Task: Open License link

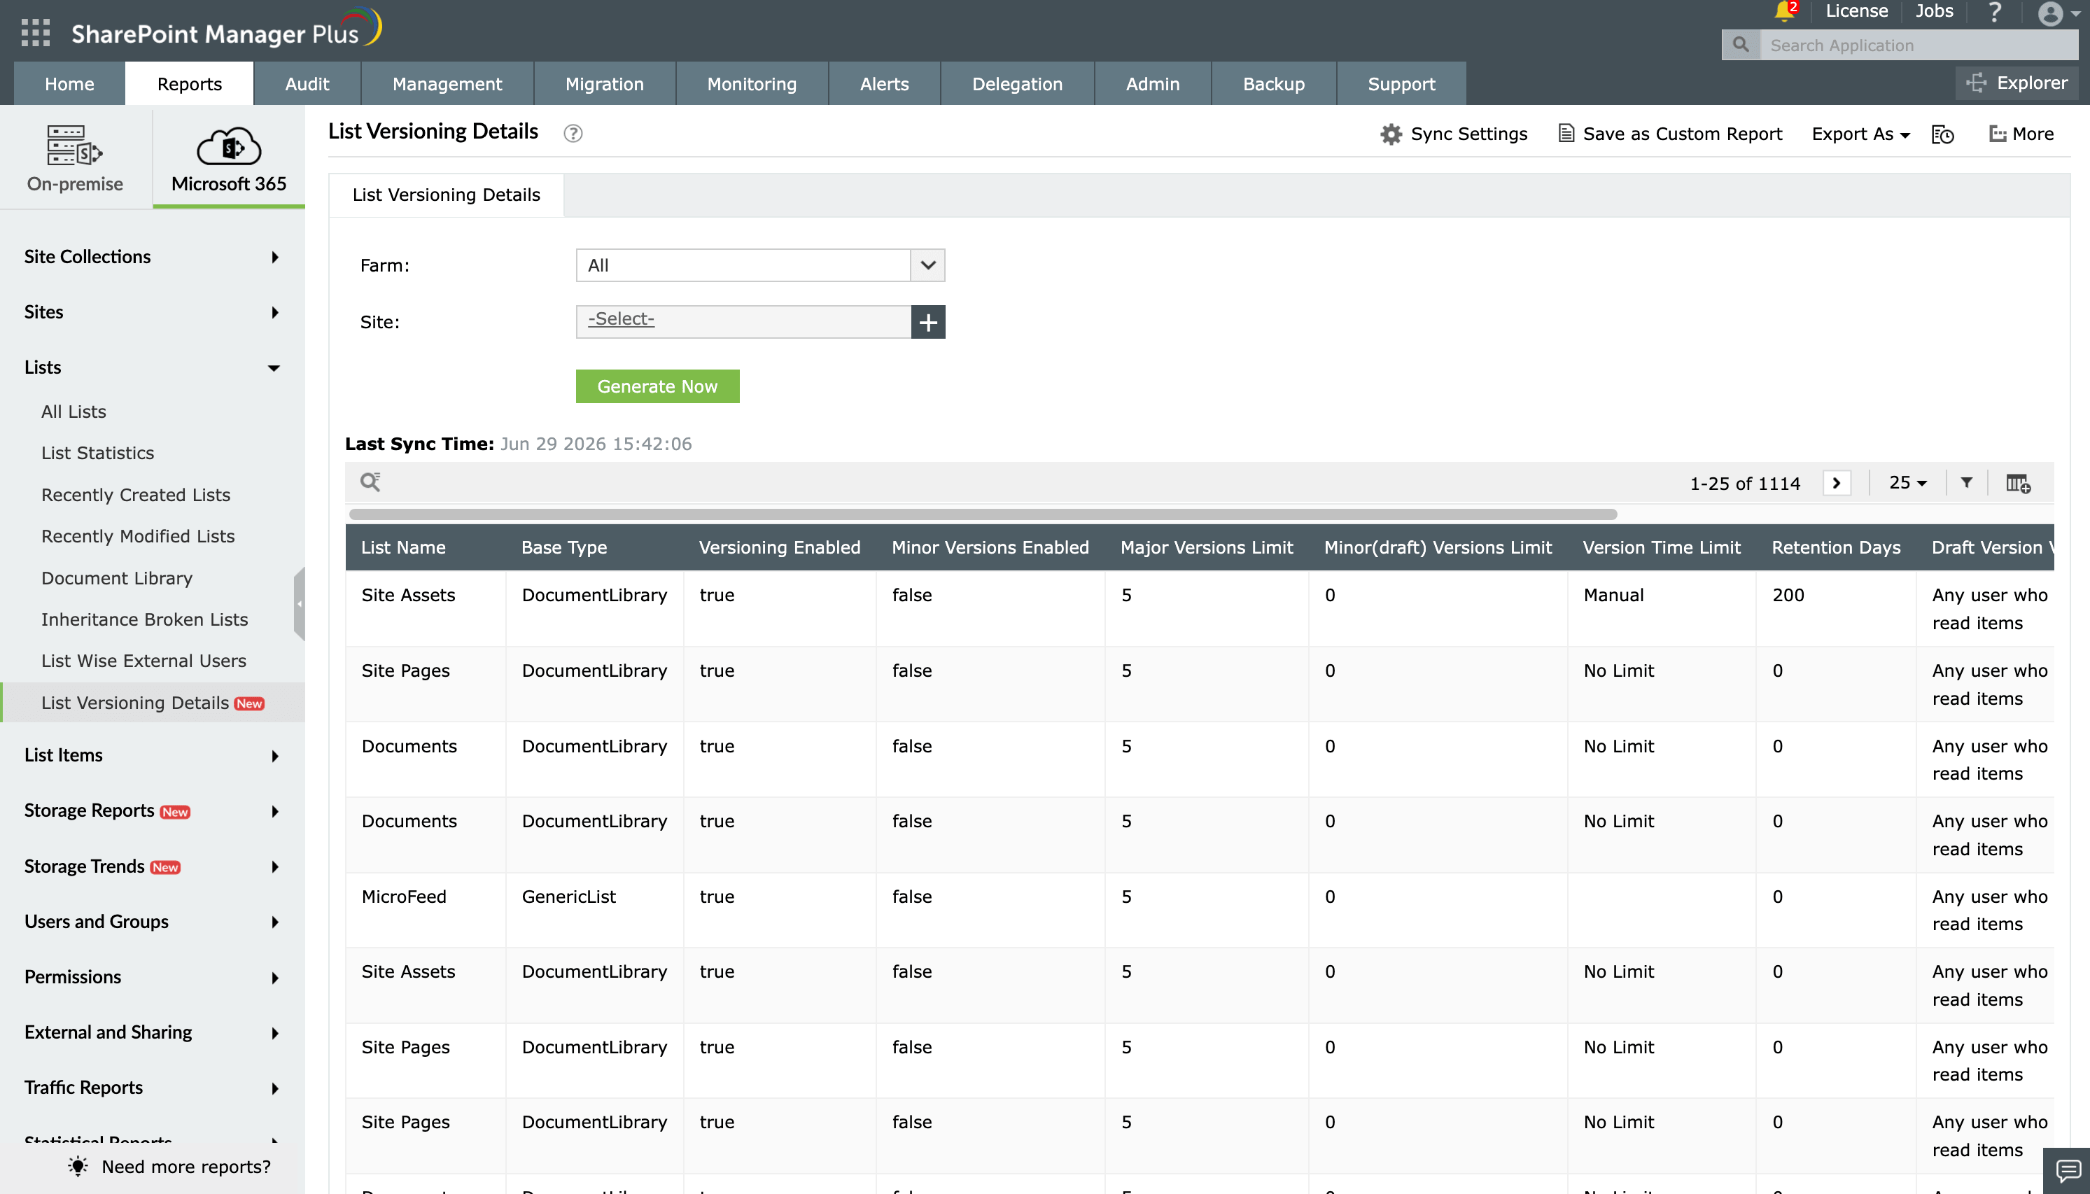Action: [x=1856, y=11]
